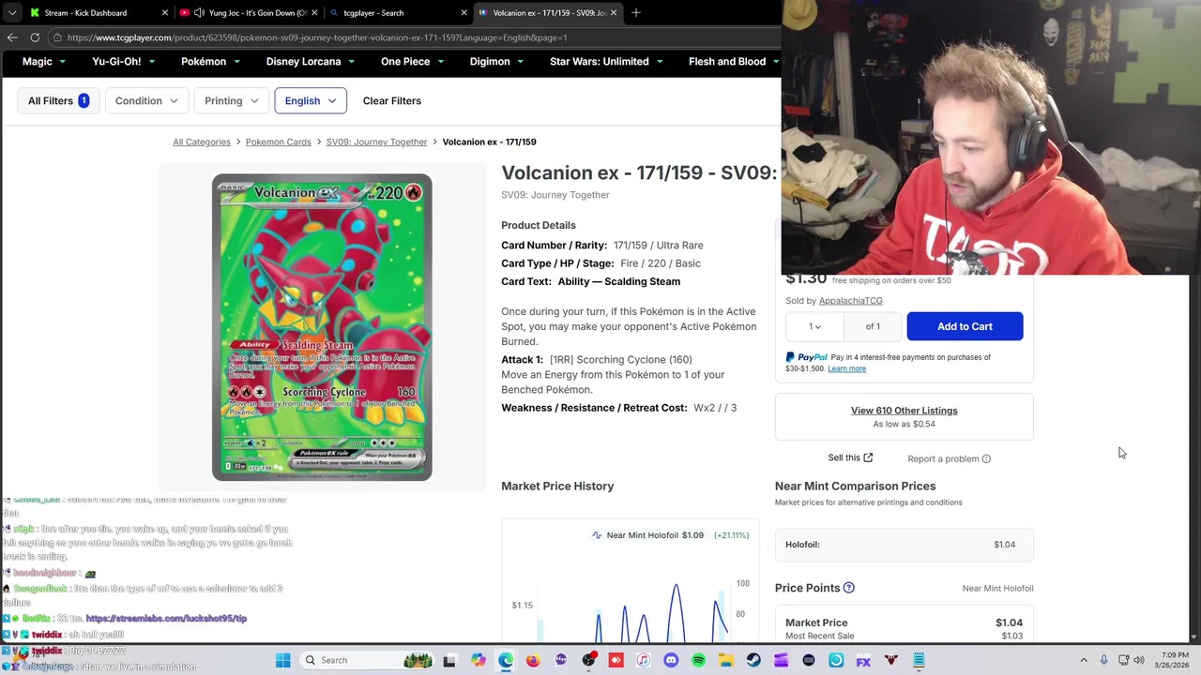Viewport: 1201px width, 675px height.
Task: Expand the Condition filter dropdown
Action: (146, 101)
